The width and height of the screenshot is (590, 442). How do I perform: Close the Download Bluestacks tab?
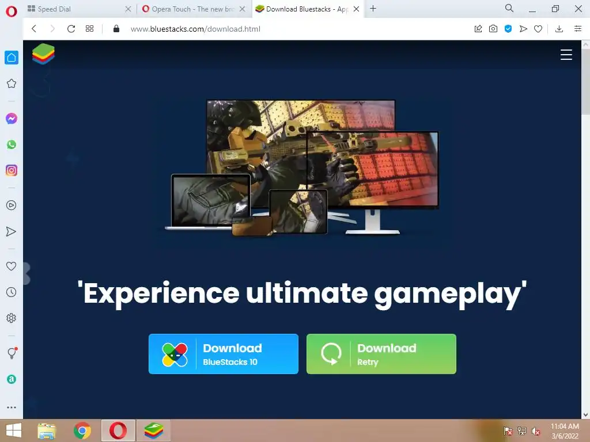tap(356, 9)
